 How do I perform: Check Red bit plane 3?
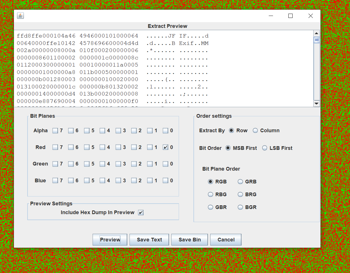[x=118, y=147]
